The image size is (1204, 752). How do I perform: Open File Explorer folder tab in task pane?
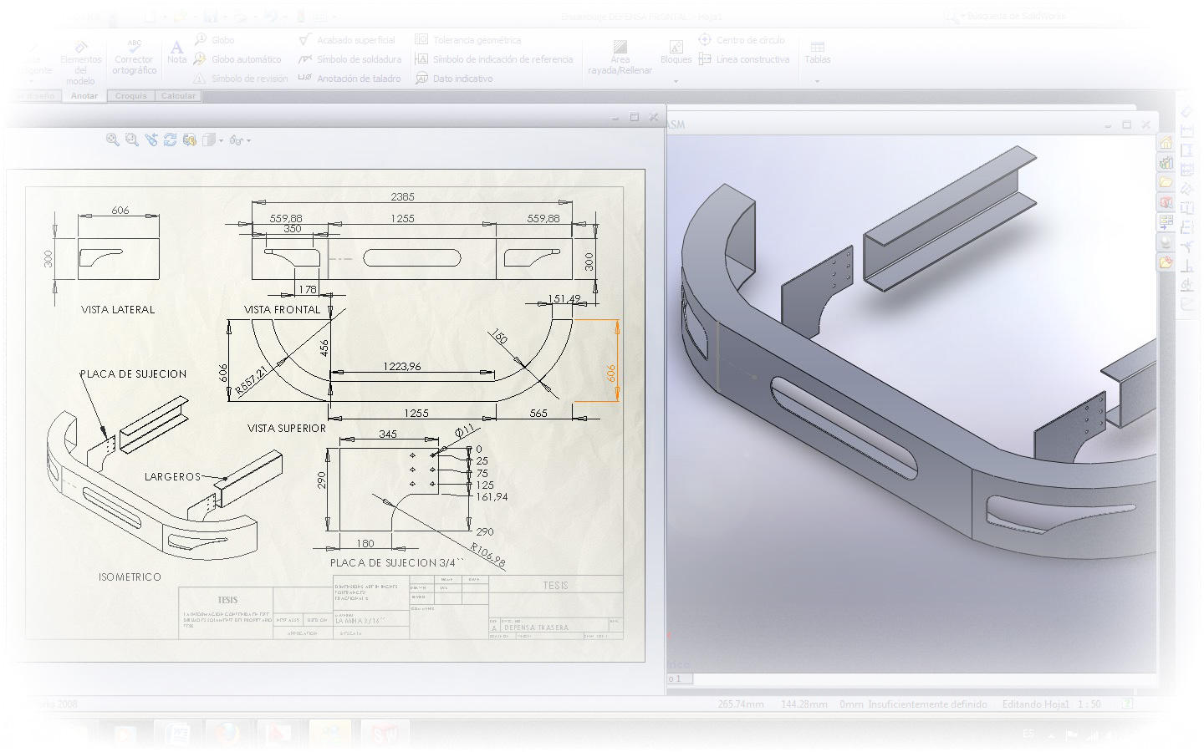point(1166,183)
